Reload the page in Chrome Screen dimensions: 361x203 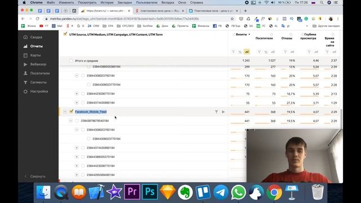(38, 19)
